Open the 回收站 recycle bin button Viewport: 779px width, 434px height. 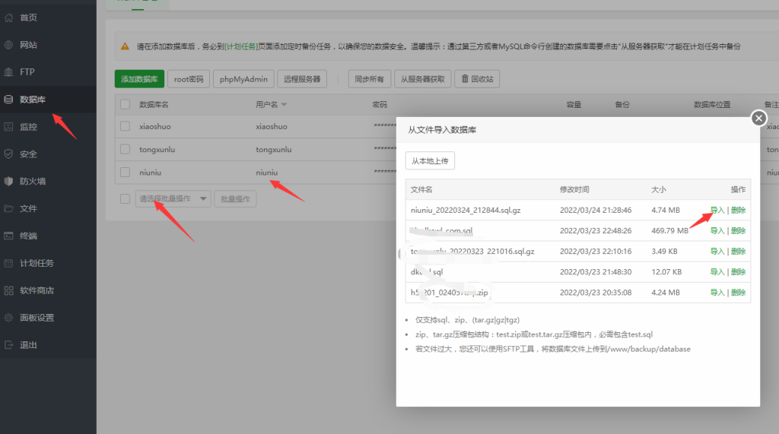coord(477,79)
